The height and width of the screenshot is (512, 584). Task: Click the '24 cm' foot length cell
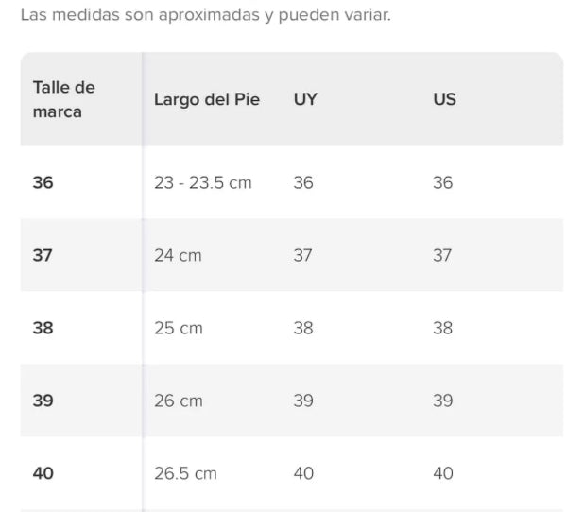click(x=178, y=255)
